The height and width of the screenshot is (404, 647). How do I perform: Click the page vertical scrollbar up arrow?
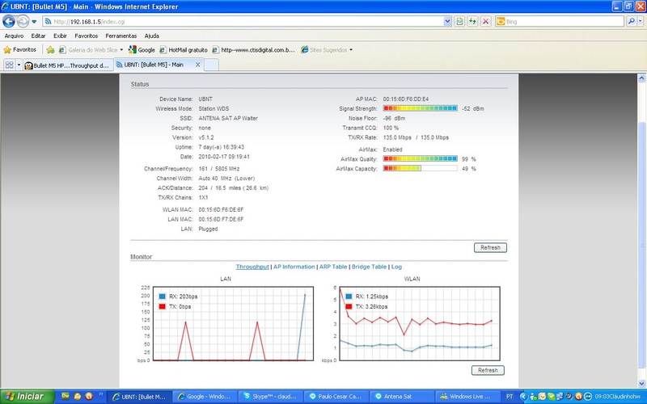641,78
